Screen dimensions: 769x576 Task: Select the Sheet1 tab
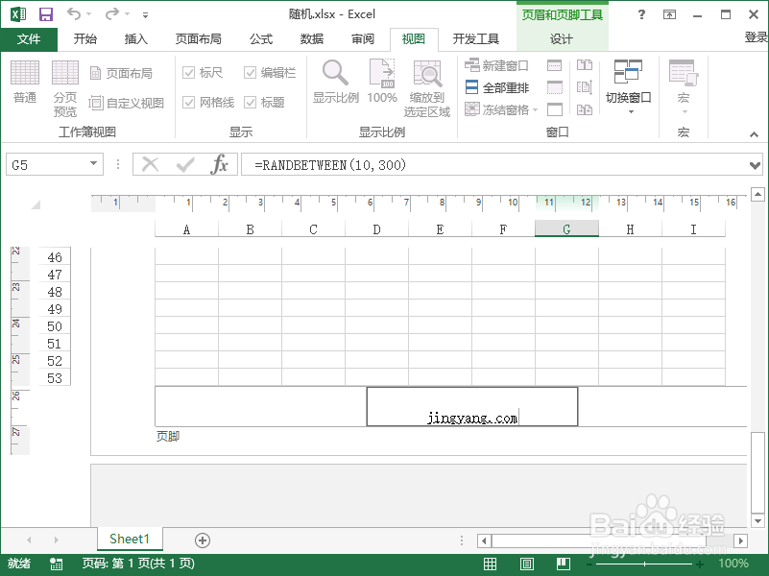click(129, 540)
